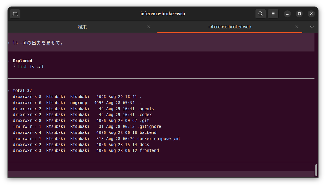Click the 'List ls -al' line
Image resolution: width=326 pixels, height=186 pixels.
click(x=31, y=67)
